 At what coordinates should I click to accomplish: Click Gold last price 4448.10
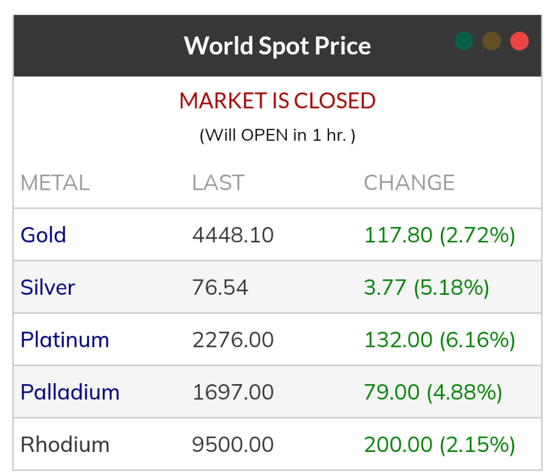(233, 235)
